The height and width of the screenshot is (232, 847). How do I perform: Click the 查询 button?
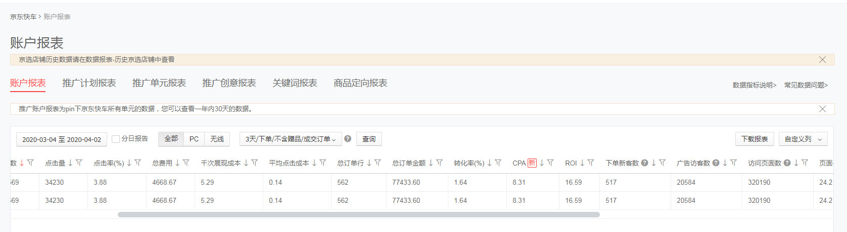coord(369,139)
